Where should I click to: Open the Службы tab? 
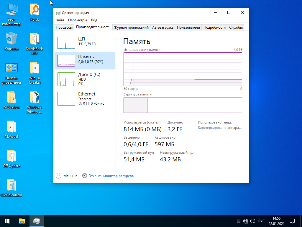click(236, 27)
